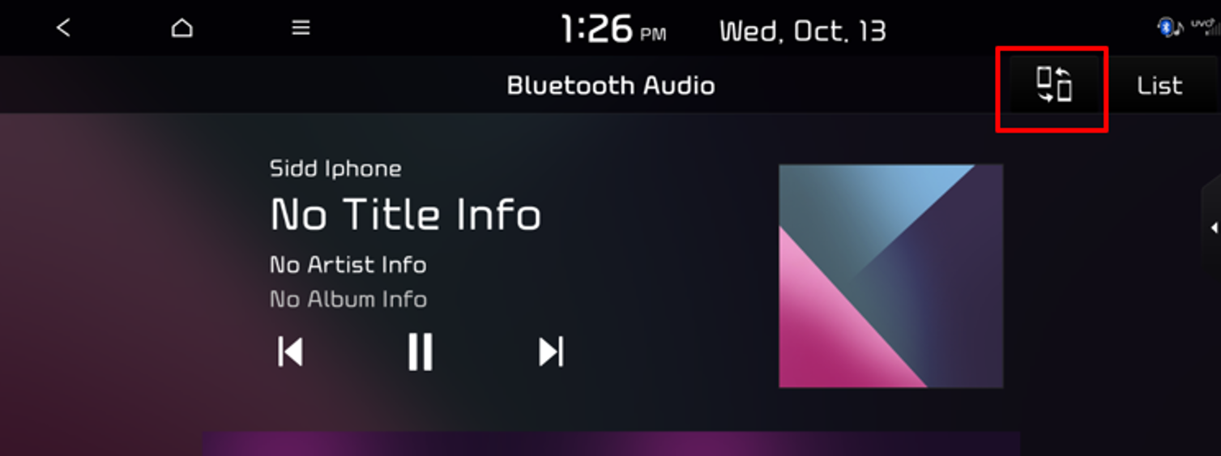Open the home screen icon
The height and width of the screenshot is (456, 1221).
pos(182,28)
